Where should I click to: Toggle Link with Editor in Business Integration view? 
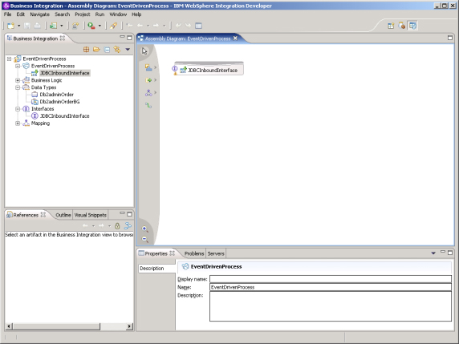tap(117, 50)
